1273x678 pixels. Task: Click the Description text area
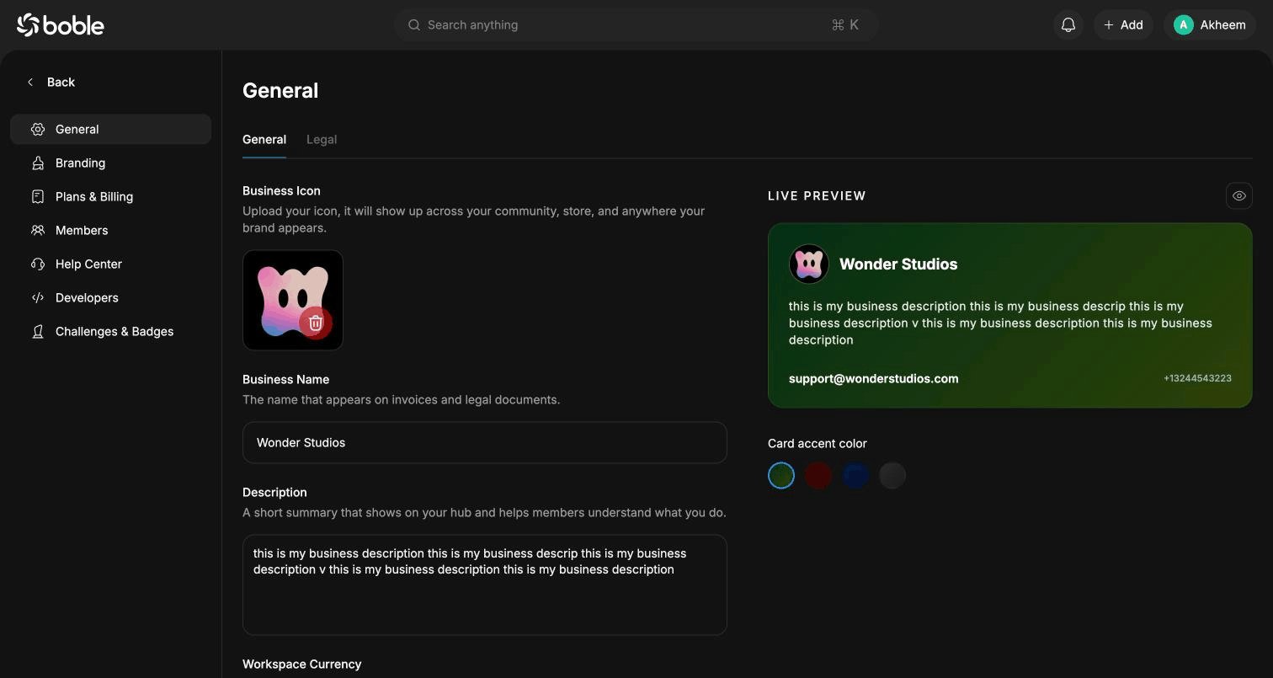coord(485,585)
